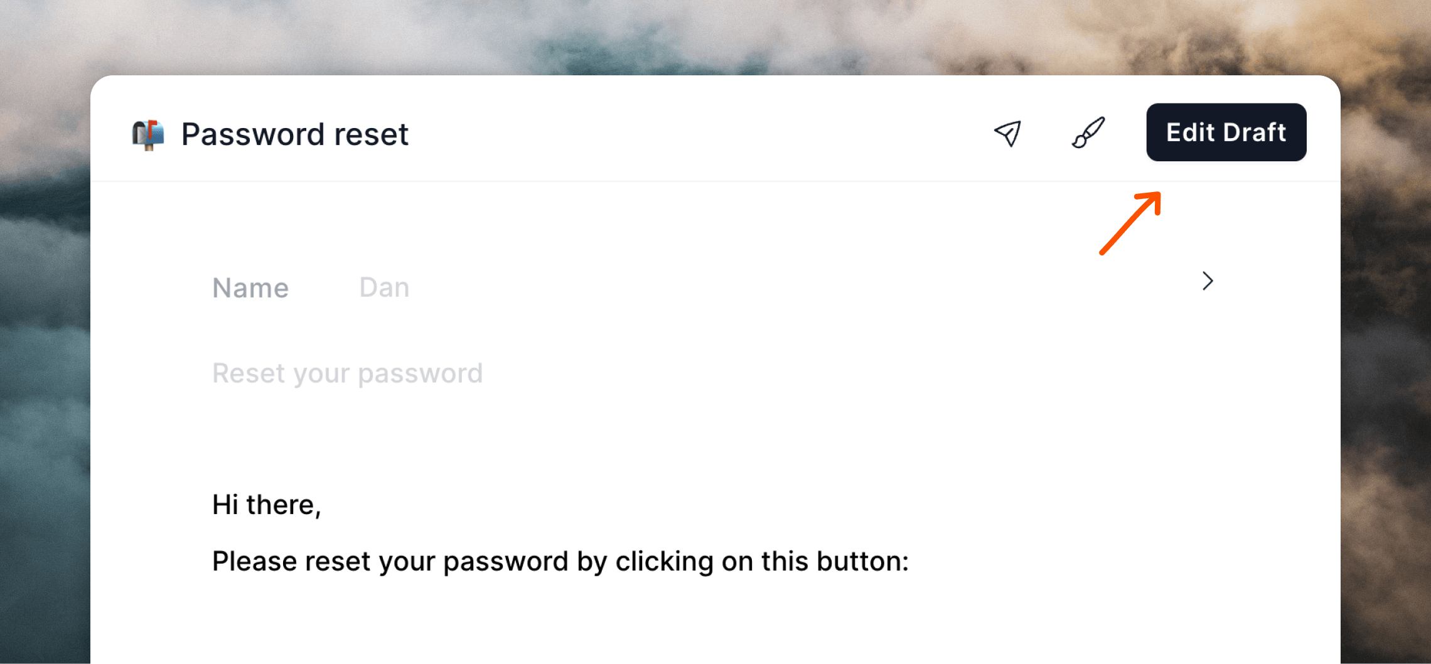This screenshot has height=664, width=1431.
Task: Click the word password in the subject placeholder
Action: [421, 375]
